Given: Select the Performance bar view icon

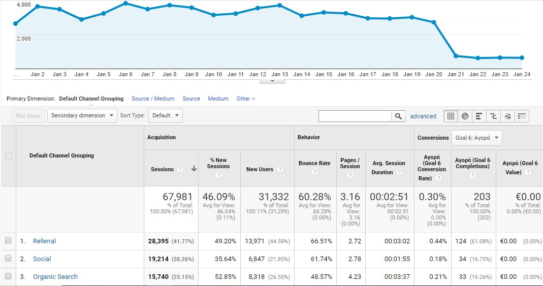Looking at the screenshot, I should [x=478, y=116].
